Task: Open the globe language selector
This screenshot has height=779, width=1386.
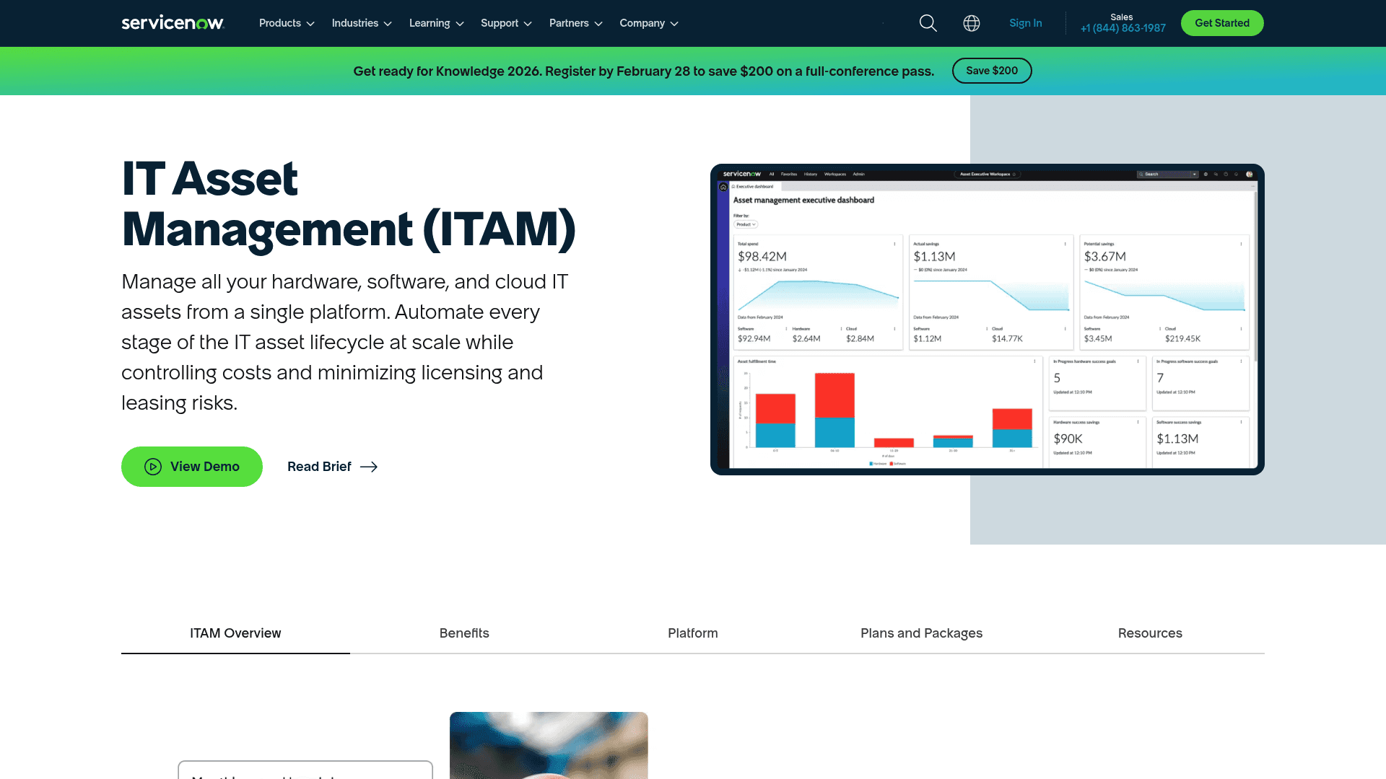Action: tap(972, 23)
